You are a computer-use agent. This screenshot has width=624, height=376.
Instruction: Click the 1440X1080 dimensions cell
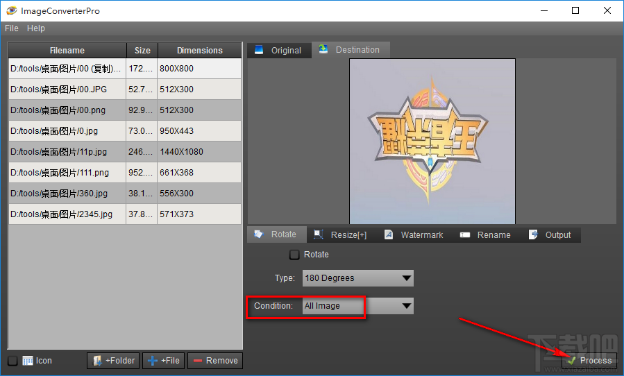(x=199, y=152)
